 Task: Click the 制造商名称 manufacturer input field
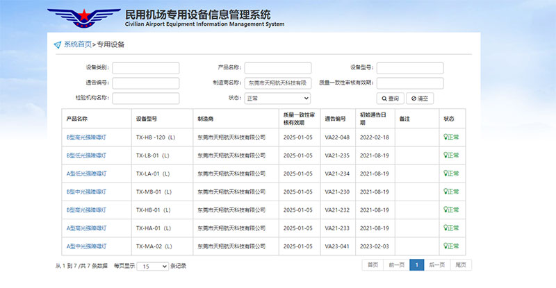click(277, 83)
